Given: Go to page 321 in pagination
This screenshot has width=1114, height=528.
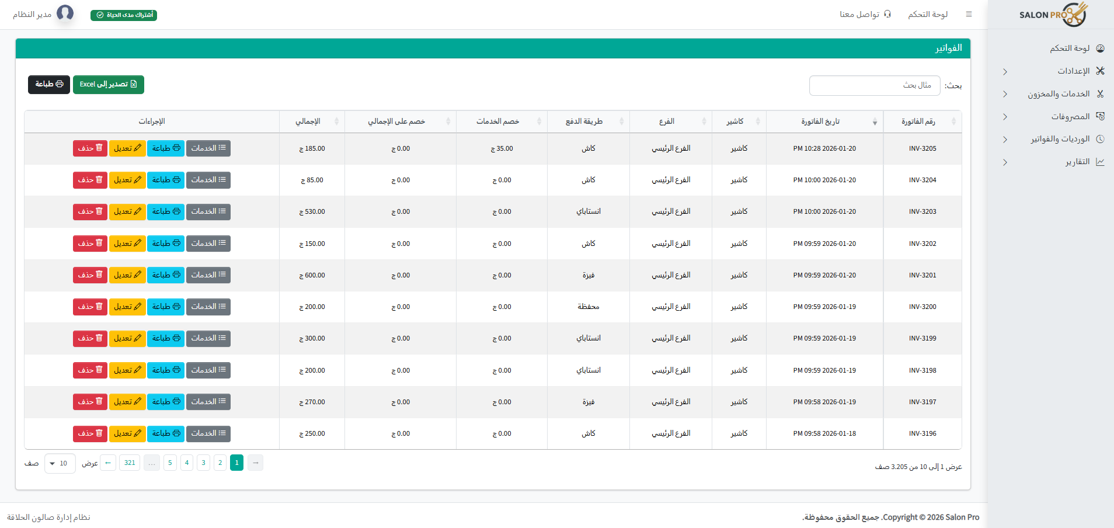Looking at the screenshot, I should coord(129,463).
